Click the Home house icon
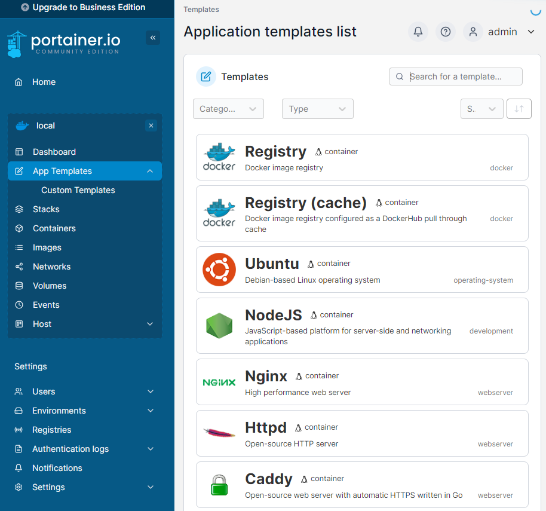546x511 pixels. [x=19, y=82]
